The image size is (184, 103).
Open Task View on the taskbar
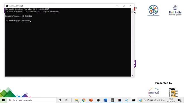(x=67, y=100)
